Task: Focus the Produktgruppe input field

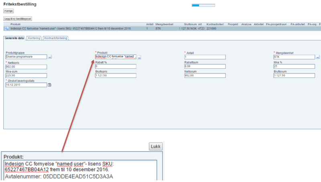Action: point(26,57)
